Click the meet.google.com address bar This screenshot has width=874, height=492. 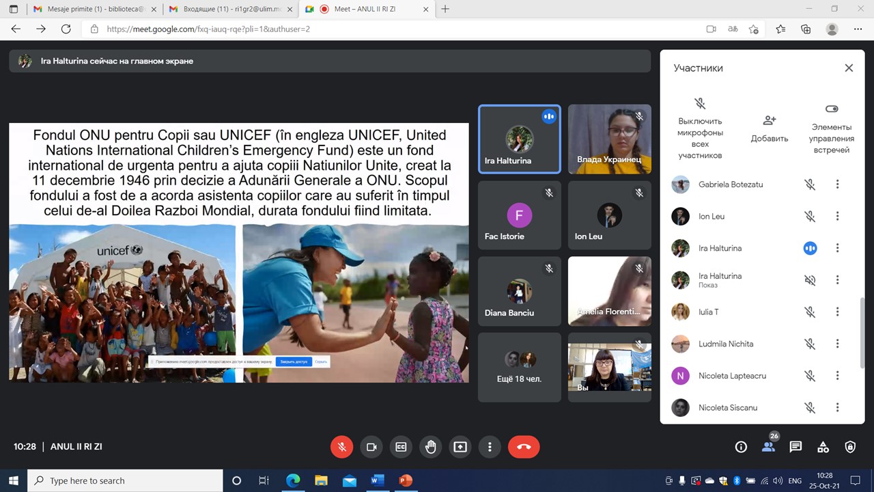(403, 29)
